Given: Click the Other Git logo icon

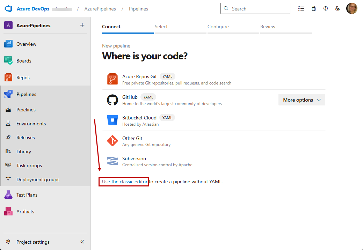Looking at the screenshot, I should [x=112, y=141].
